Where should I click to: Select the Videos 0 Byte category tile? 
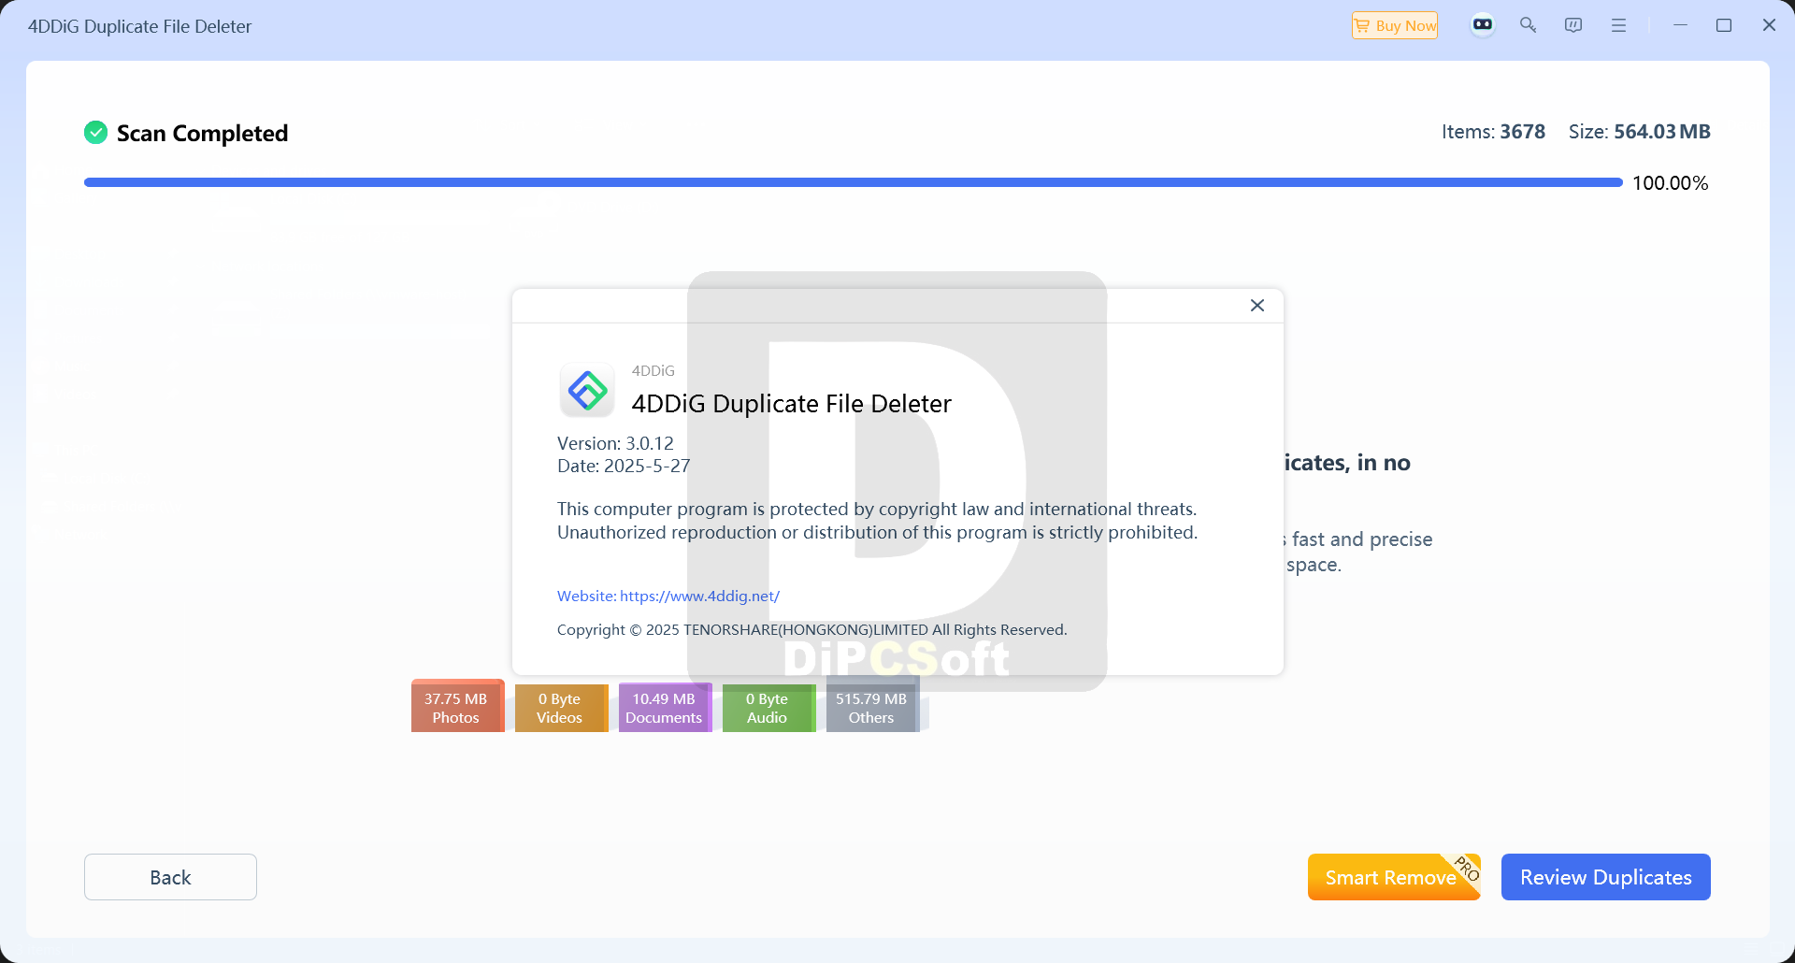(x=560, y=708)
